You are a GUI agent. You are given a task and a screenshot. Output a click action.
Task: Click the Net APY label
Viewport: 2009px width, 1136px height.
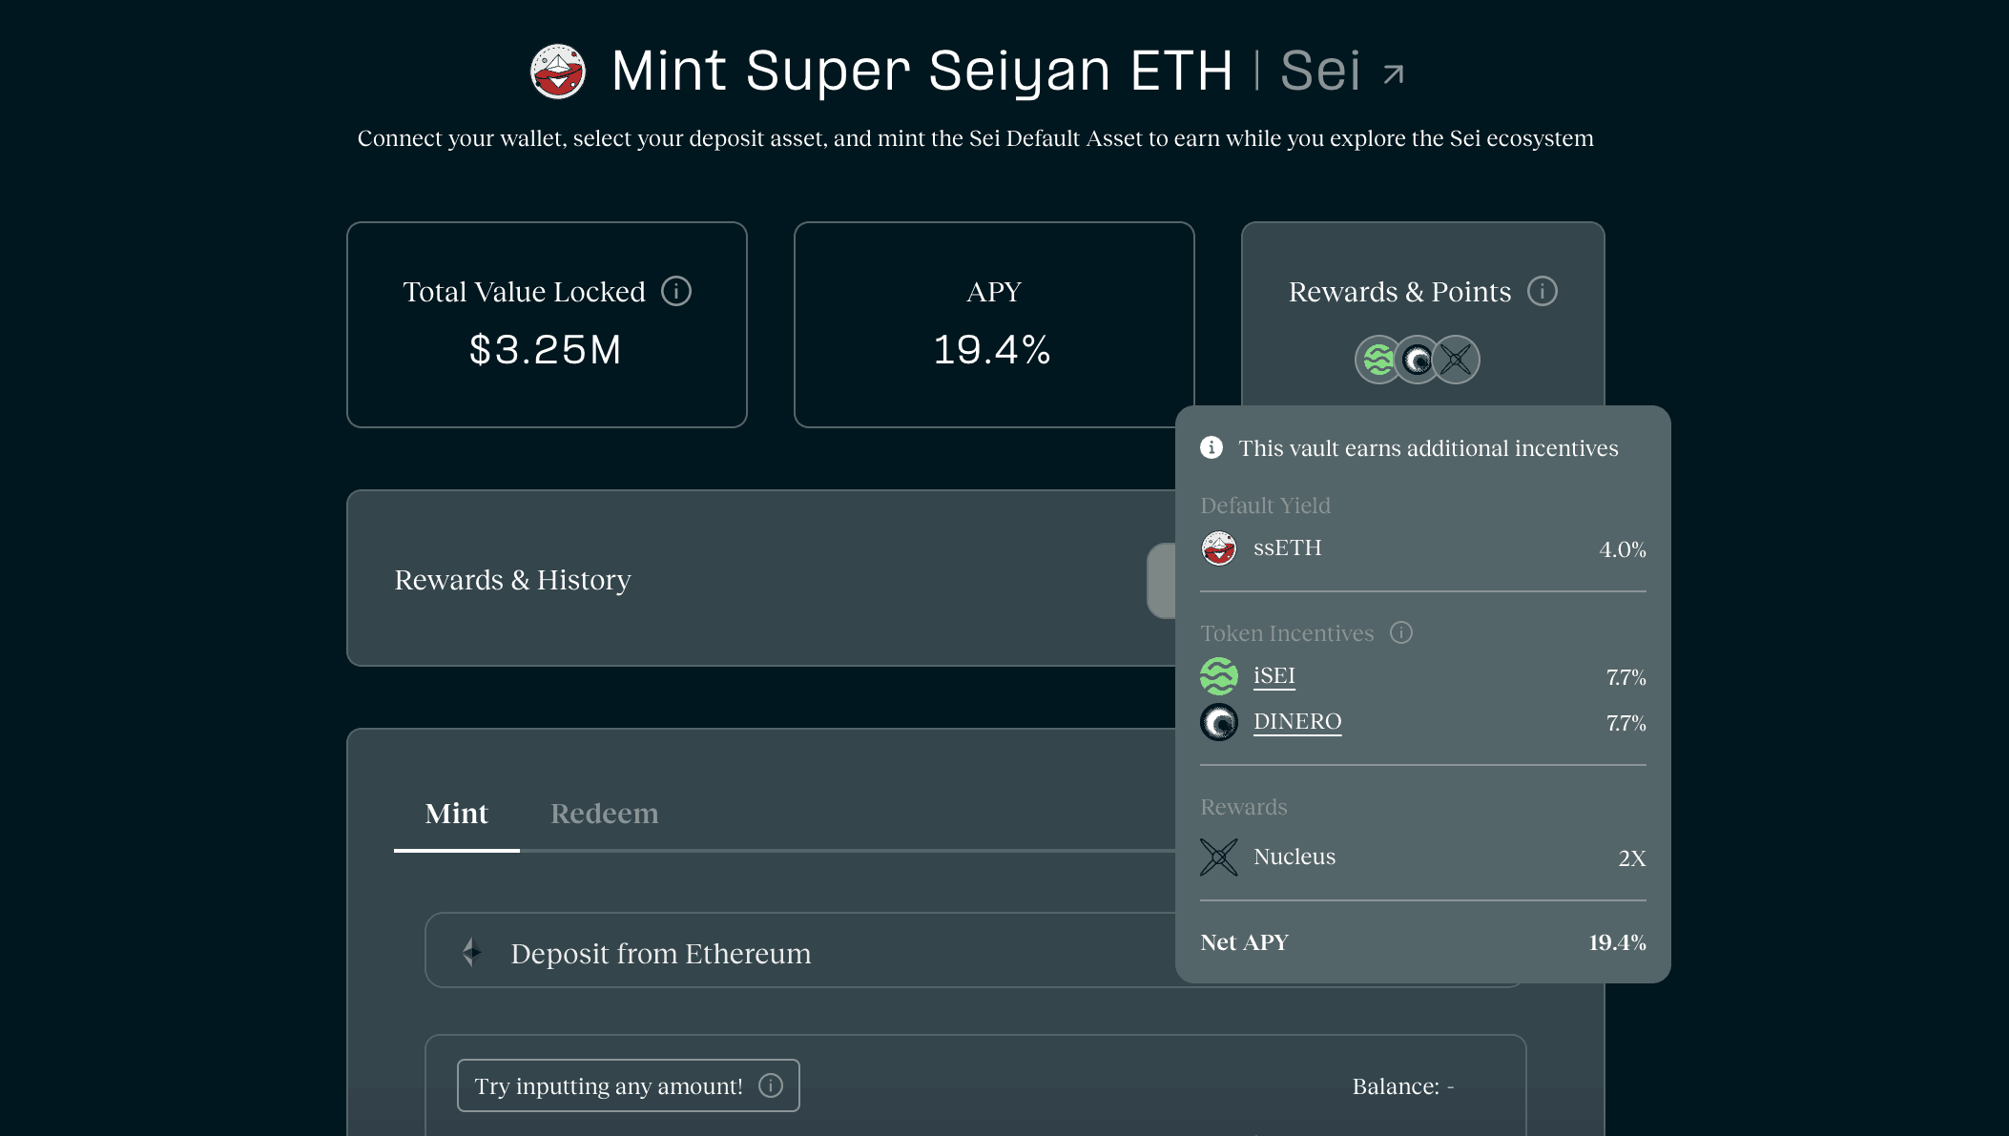click(x=1244, y=943)
